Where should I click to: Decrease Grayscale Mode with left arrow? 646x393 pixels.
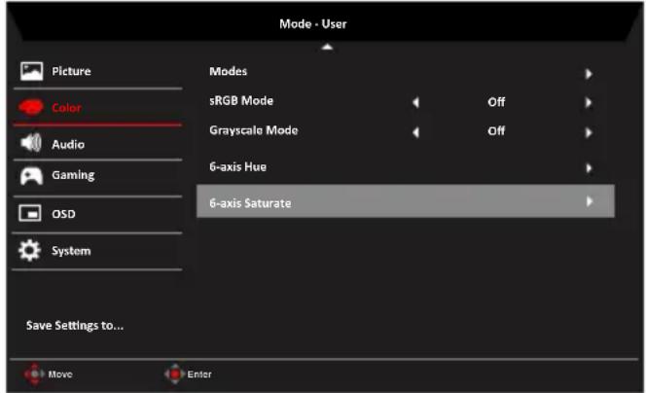415,132
